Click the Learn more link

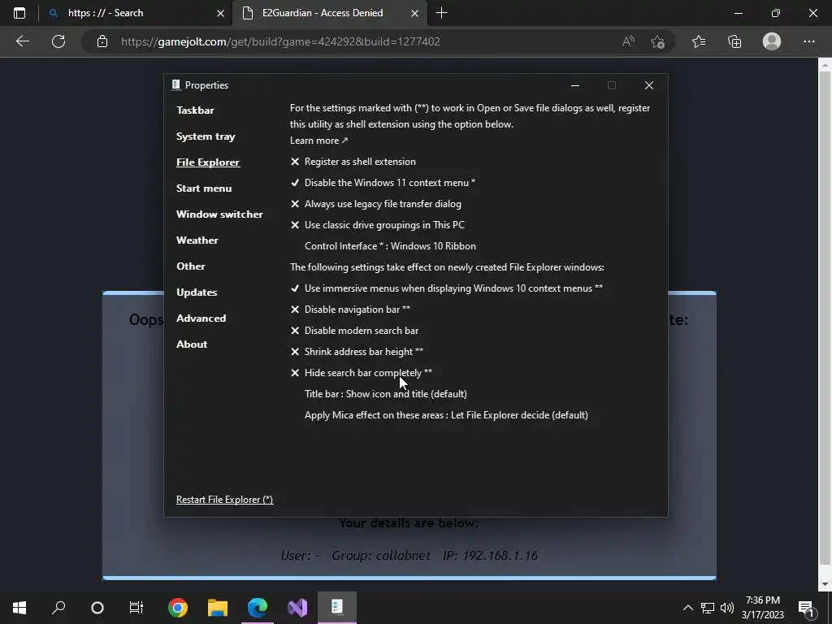coord(318,141)
